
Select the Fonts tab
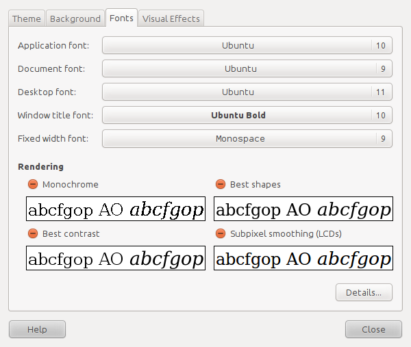(121, 18)
